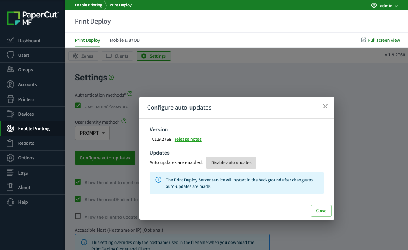Click the Dashboard chart icon
Image resolution: width=408 pixels, height=250 pixels.
tap(10, 40)
